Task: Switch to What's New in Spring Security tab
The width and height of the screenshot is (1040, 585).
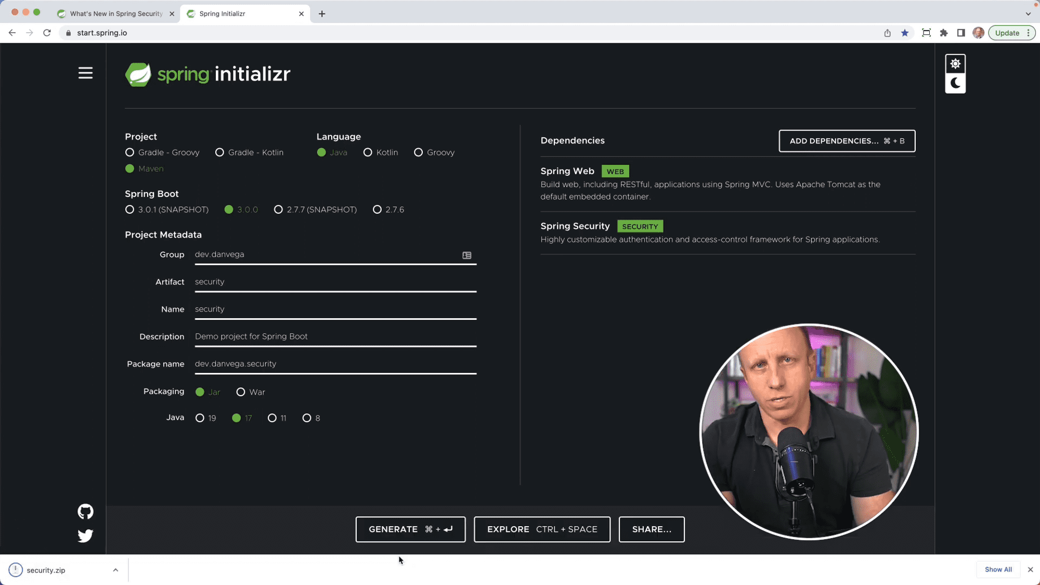Action: coord(116,14)
